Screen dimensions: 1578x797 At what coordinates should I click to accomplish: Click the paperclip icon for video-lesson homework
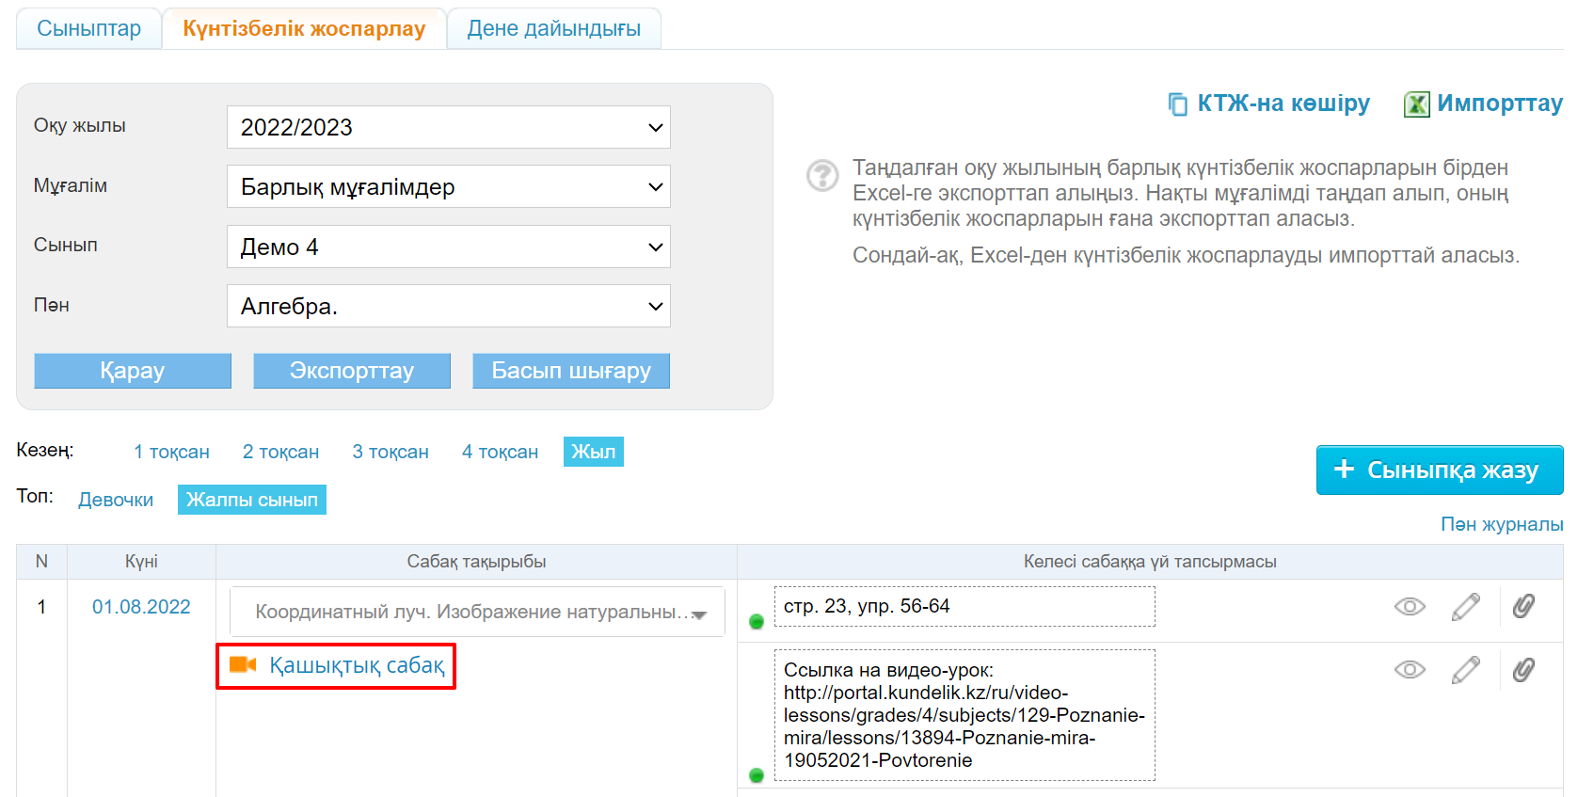1523,670
